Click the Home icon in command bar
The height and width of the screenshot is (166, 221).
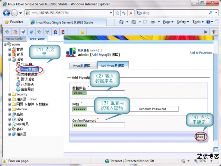coord(121,22)
